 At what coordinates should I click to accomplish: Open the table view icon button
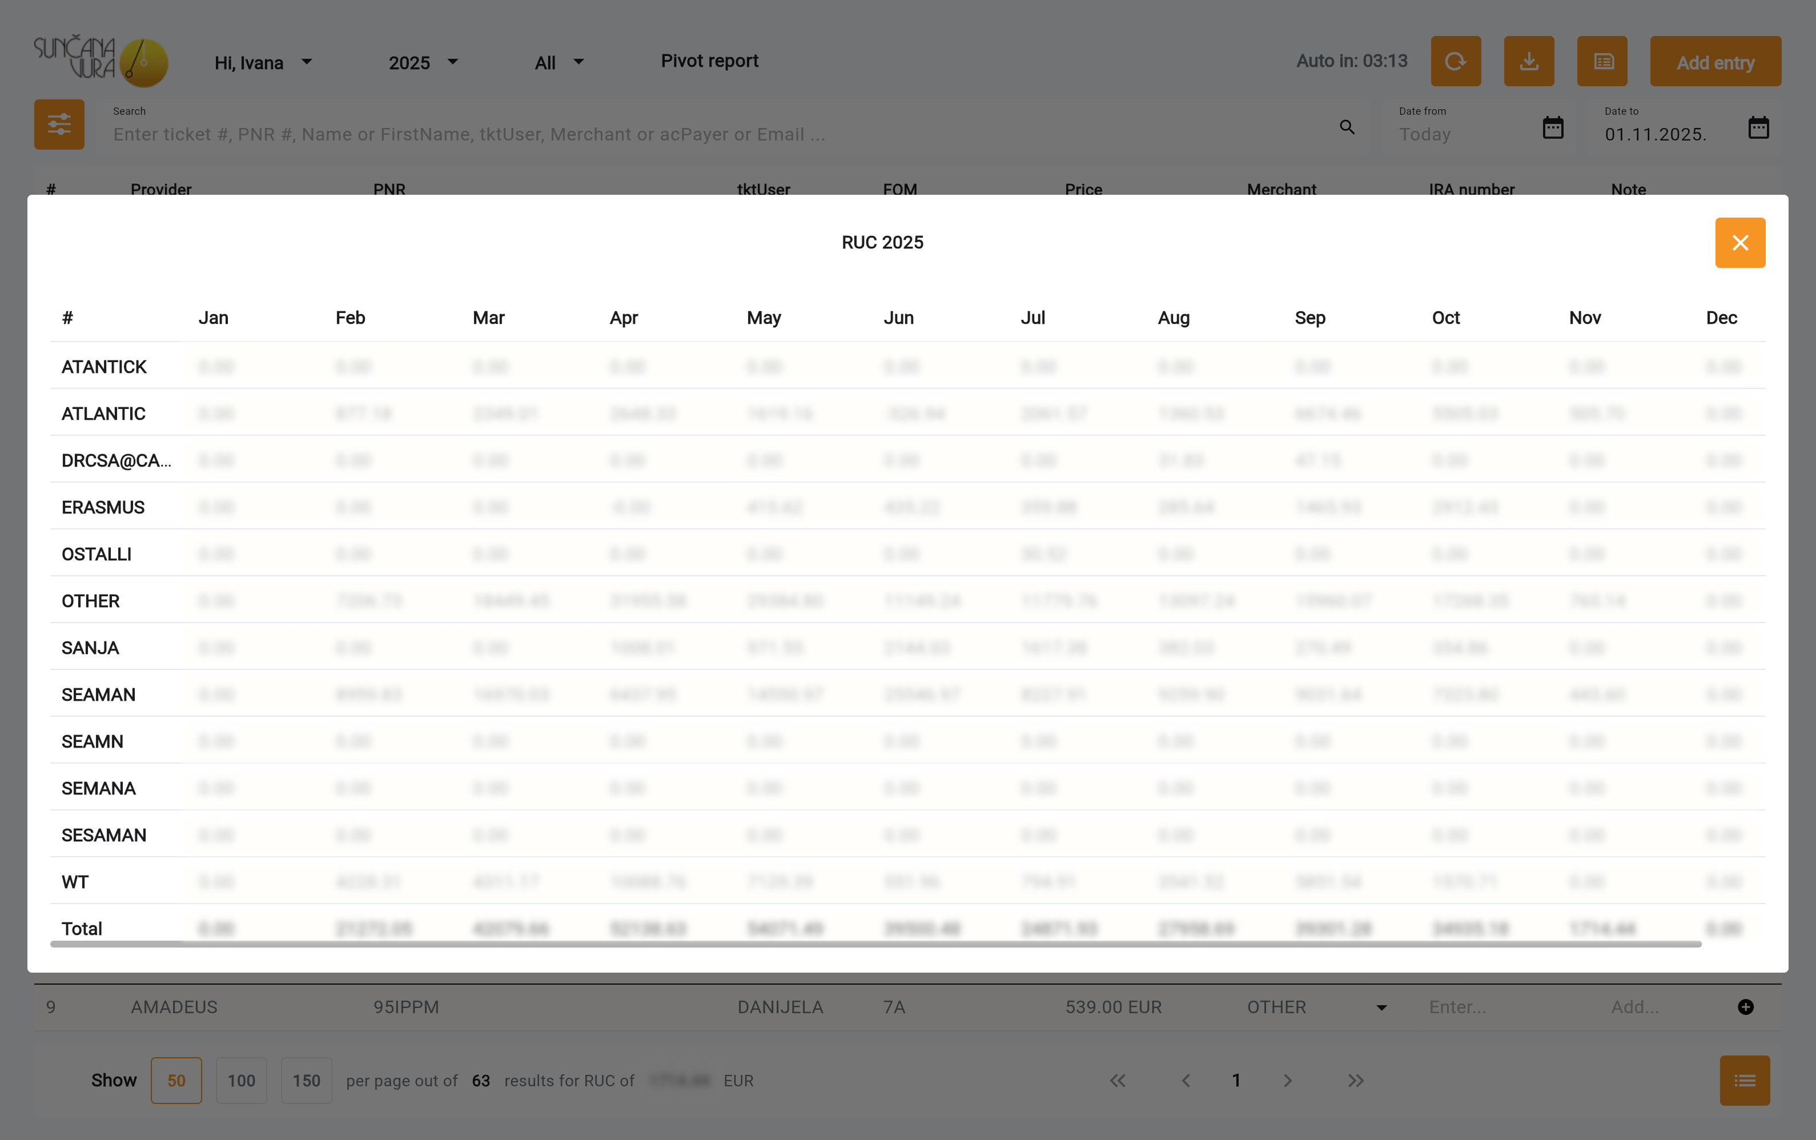click(1601, 61)
